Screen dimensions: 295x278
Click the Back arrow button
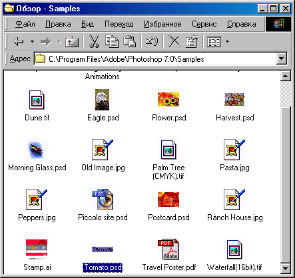[19, 41]
